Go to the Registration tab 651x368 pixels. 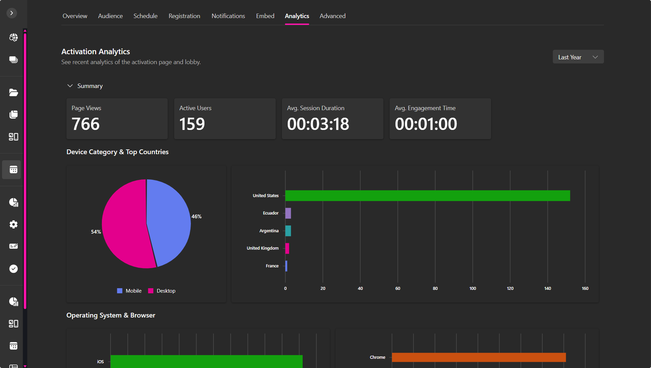(x=184, y=16)
